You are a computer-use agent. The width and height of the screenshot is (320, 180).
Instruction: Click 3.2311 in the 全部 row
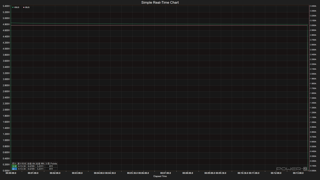point(40,166)
